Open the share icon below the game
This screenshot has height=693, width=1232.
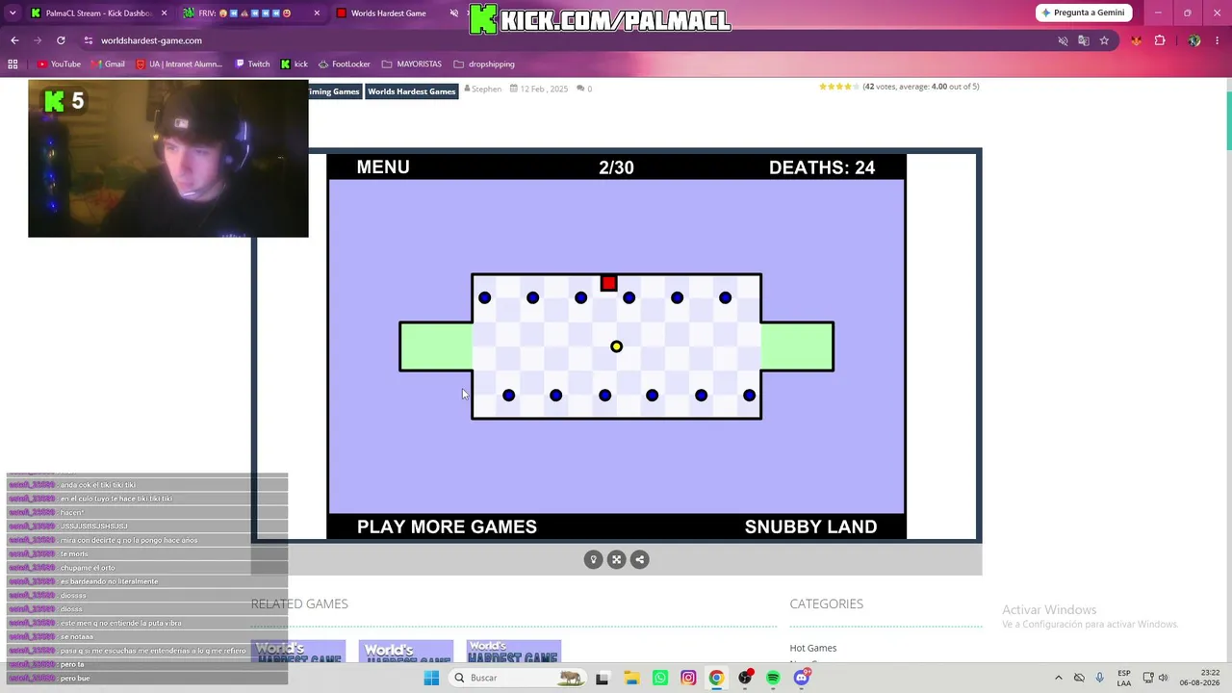(x=640, y=559)
